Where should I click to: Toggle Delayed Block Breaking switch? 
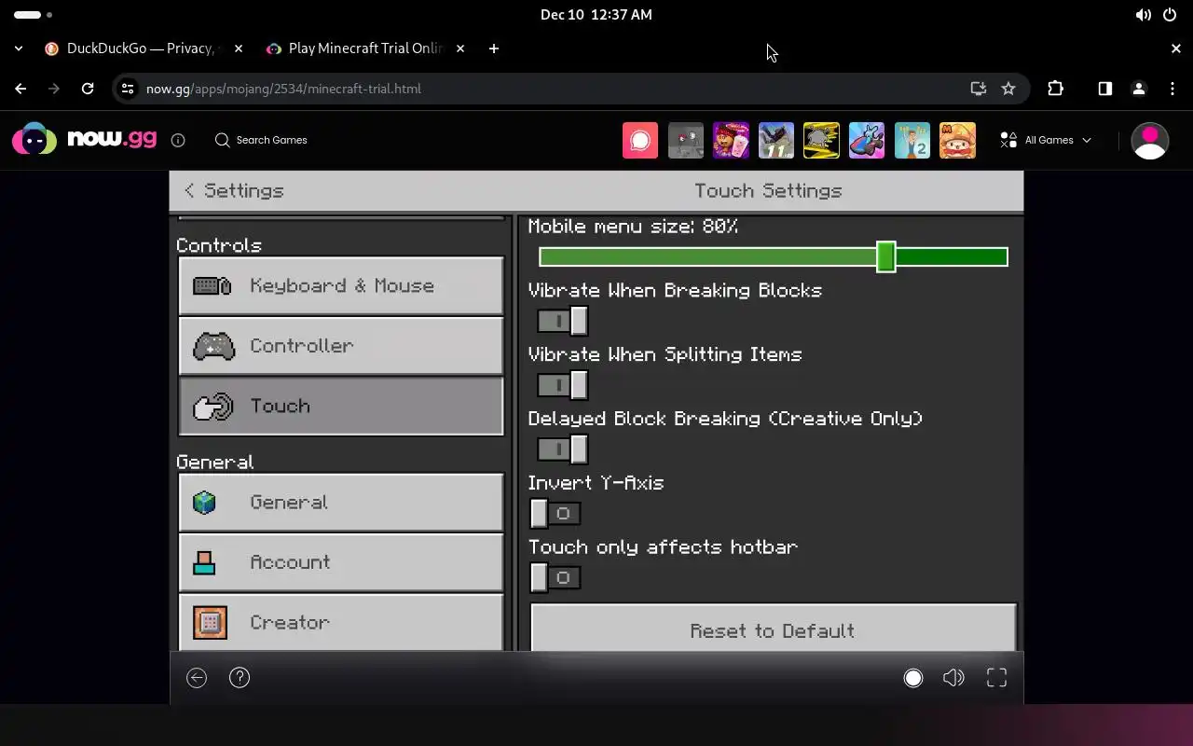[562, 449]
